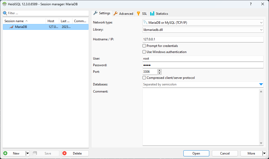Image resolution: width=269 pixels, height=159 pixels.
Task: Click the Save button
Action: (x=46, y=153)
